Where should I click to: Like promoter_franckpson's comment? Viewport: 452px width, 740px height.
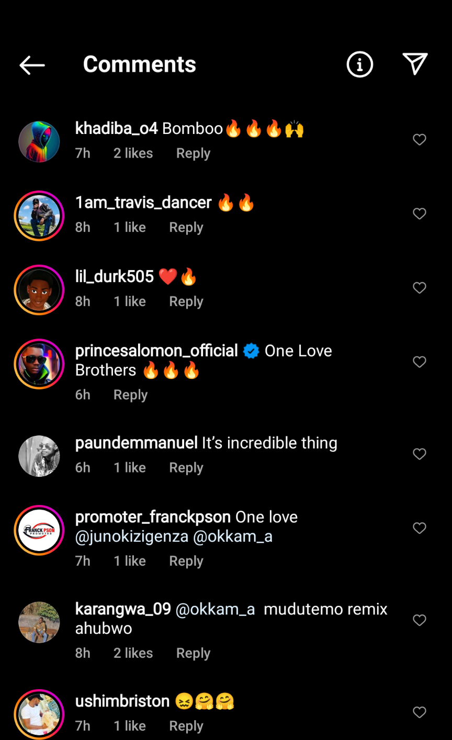tap(420, 529)
